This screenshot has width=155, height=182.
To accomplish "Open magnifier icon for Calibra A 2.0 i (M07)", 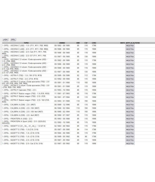I will pyautogui.click(x=3, y=104).
